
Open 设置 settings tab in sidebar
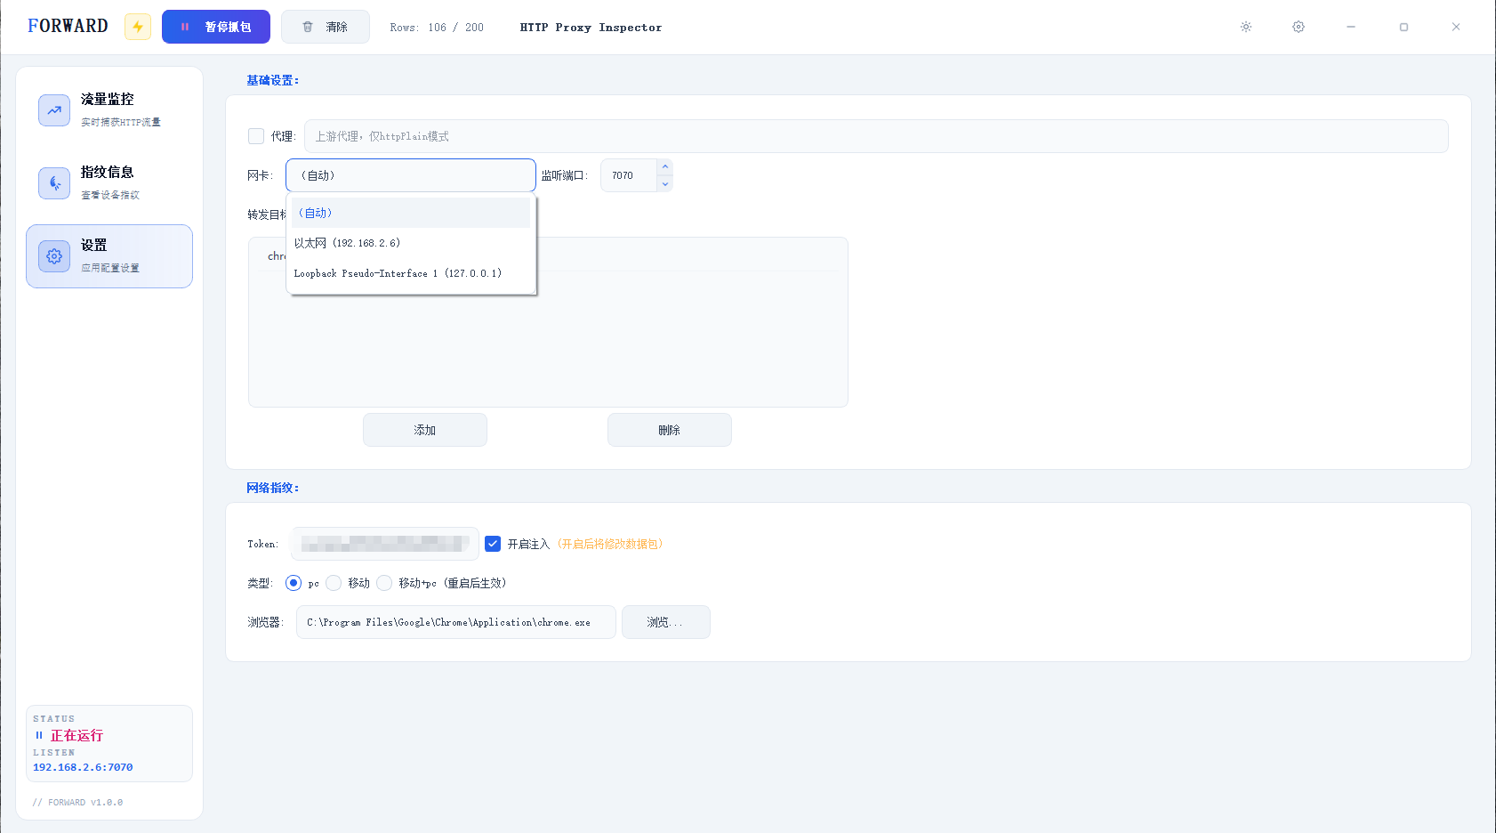point(109,256)
